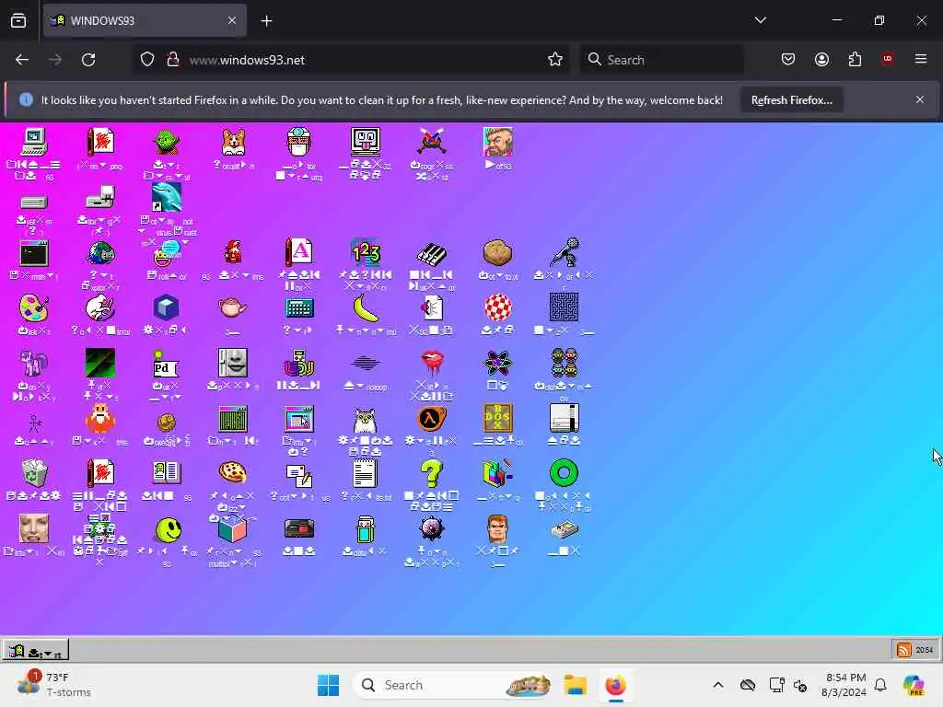Click the www.windows93.net address bar
This screenshot has height=707, width=943.
tap(349, 60)
